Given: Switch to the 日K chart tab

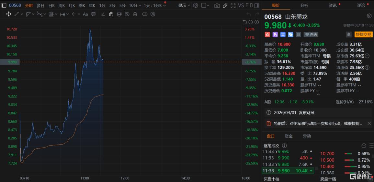Looking at the screenshot, I should point(51,5).
